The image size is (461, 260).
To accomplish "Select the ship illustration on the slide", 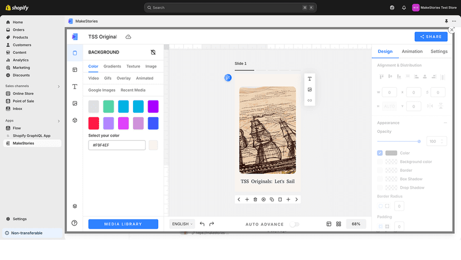I will [x=268, y=130].
